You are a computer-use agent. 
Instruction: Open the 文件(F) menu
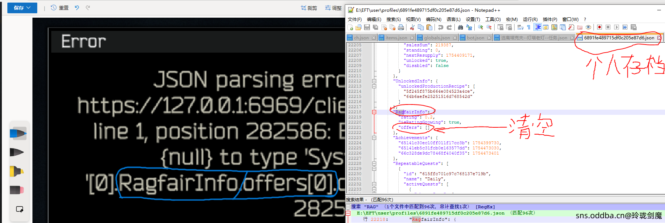355,19
